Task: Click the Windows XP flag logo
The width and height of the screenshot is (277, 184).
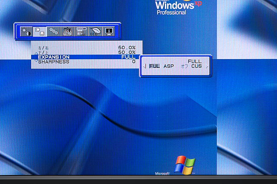Action: tap(185, 165)
